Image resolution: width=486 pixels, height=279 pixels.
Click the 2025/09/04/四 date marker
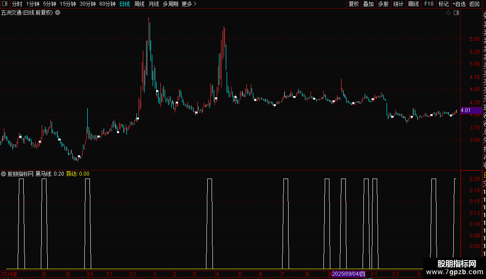pos(348,274)
